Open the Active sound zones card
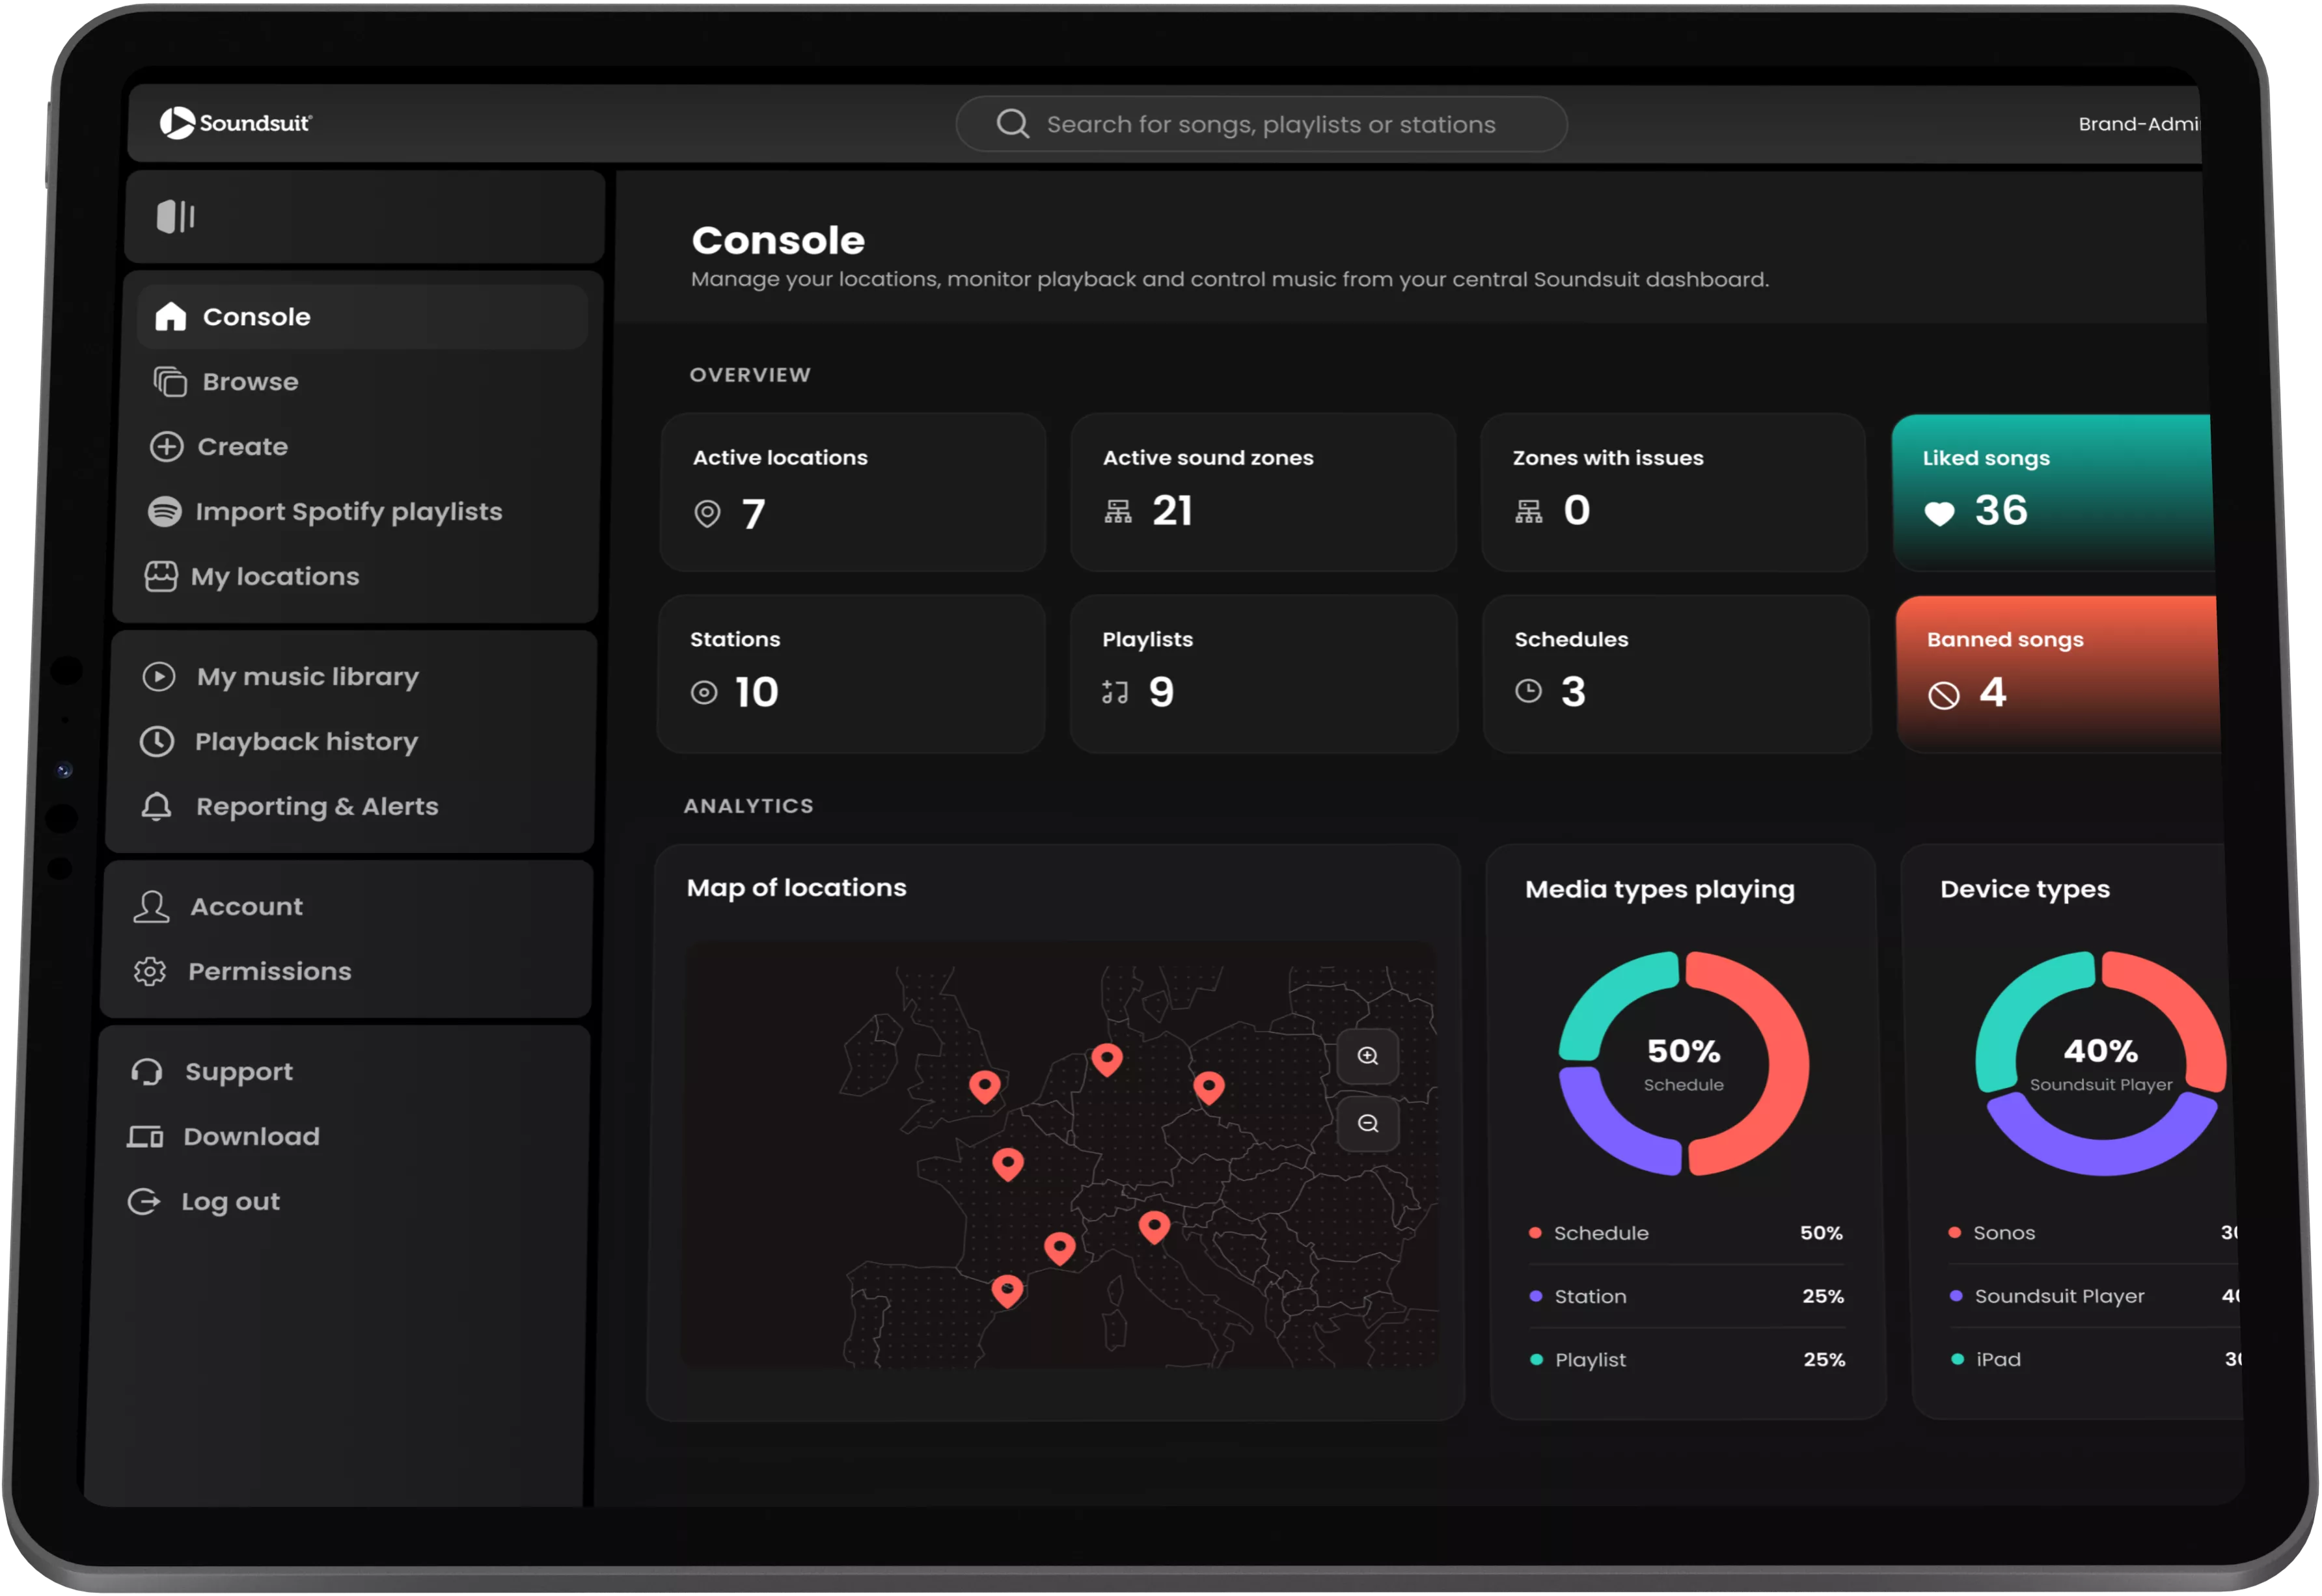 [1263, 492]
